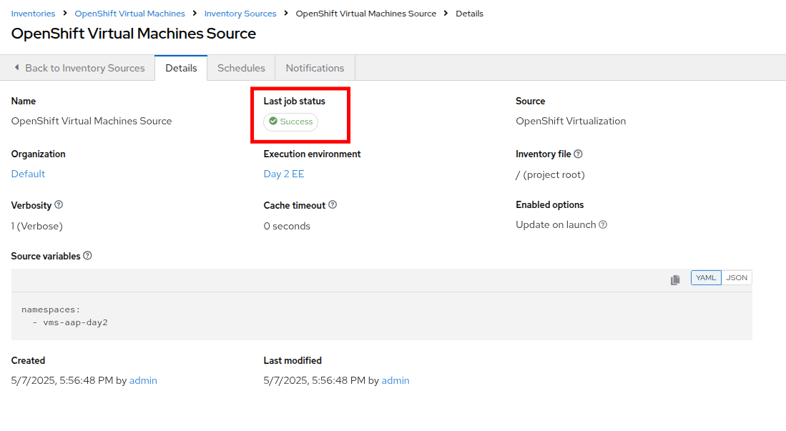This screenshot has width=786, height=431.
Task: Click admin link under Created
Action: (143, 380)
